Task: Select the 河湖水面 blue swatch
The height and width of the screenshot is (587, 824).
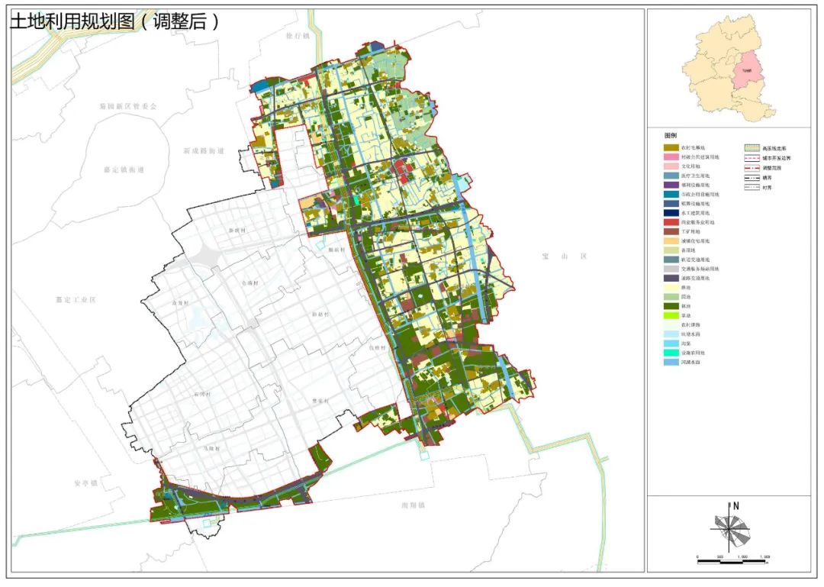Action: point(672,362)
